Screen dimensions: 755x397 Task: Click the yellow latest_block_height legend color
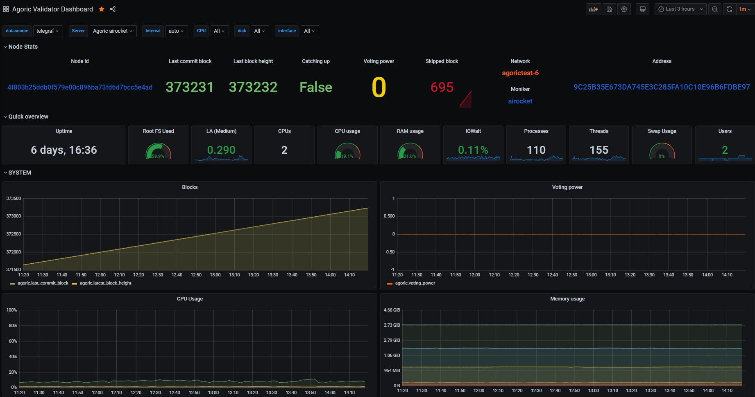74,283
